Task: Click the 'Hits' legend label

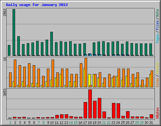Action: [158, 13]
